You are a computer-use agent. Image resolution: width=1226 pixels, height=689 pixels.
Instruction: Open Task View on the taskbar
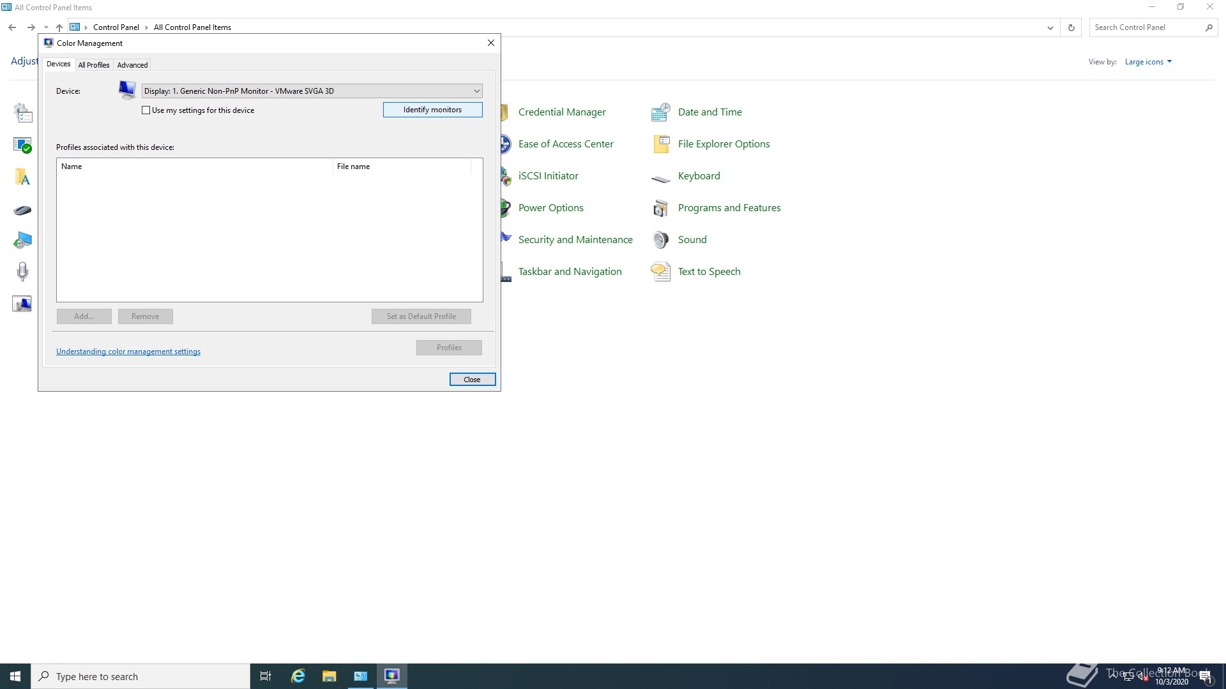(266, 676)
